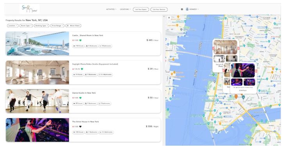Click the bathrooms chip on Daylight Studio listing
283x146 pixels.
[105, 75]
